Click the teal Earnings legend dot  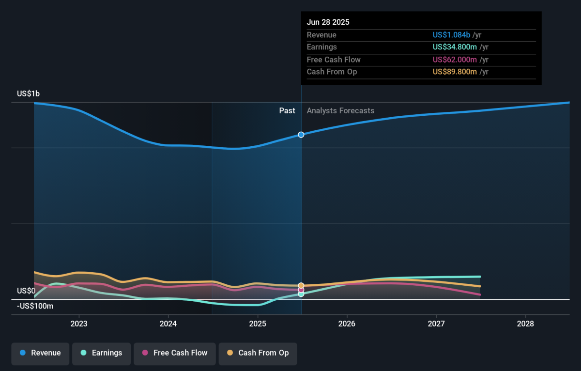pos(83,353)
